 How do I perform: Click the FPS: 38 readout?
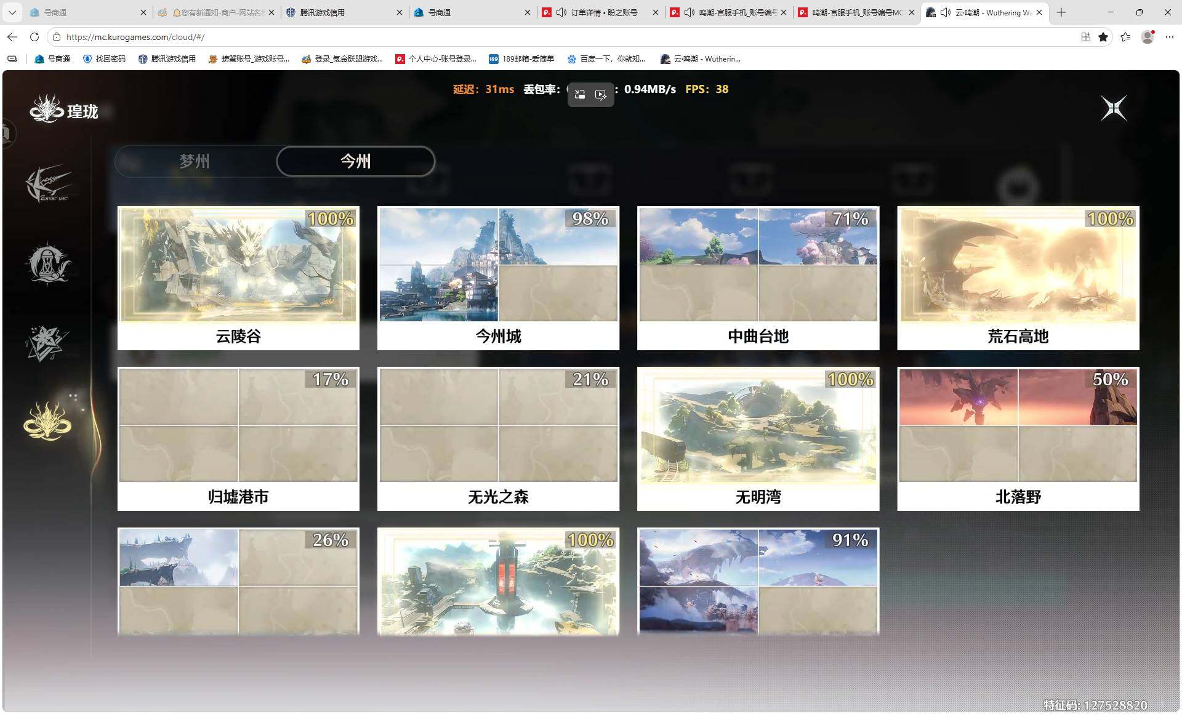click(707, 89)
